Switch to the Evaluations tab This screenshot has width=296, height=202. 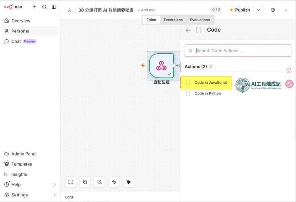click(x=200, y=20)
